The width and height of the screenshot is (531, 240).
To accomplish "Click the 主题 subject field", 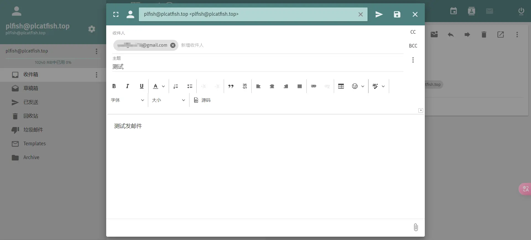I will point(258,67).
